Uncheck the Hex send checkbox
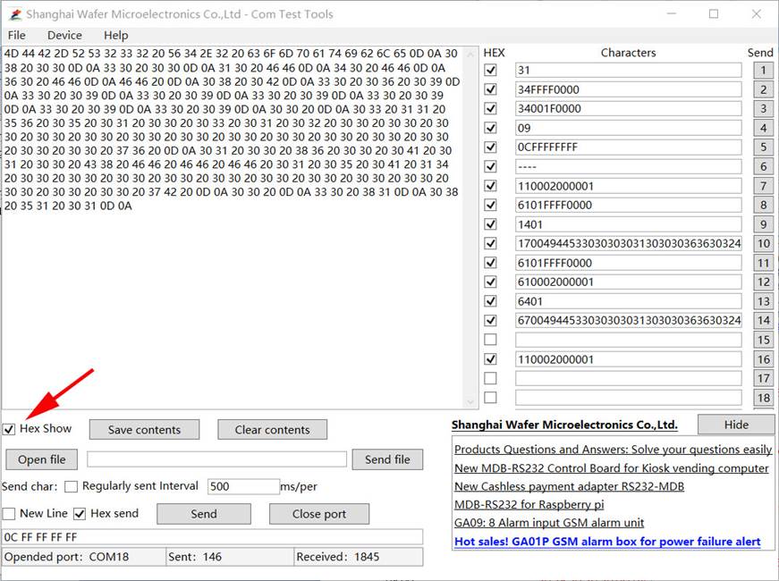This screenshot has width=779, height=581. click(x=80, y=513)
